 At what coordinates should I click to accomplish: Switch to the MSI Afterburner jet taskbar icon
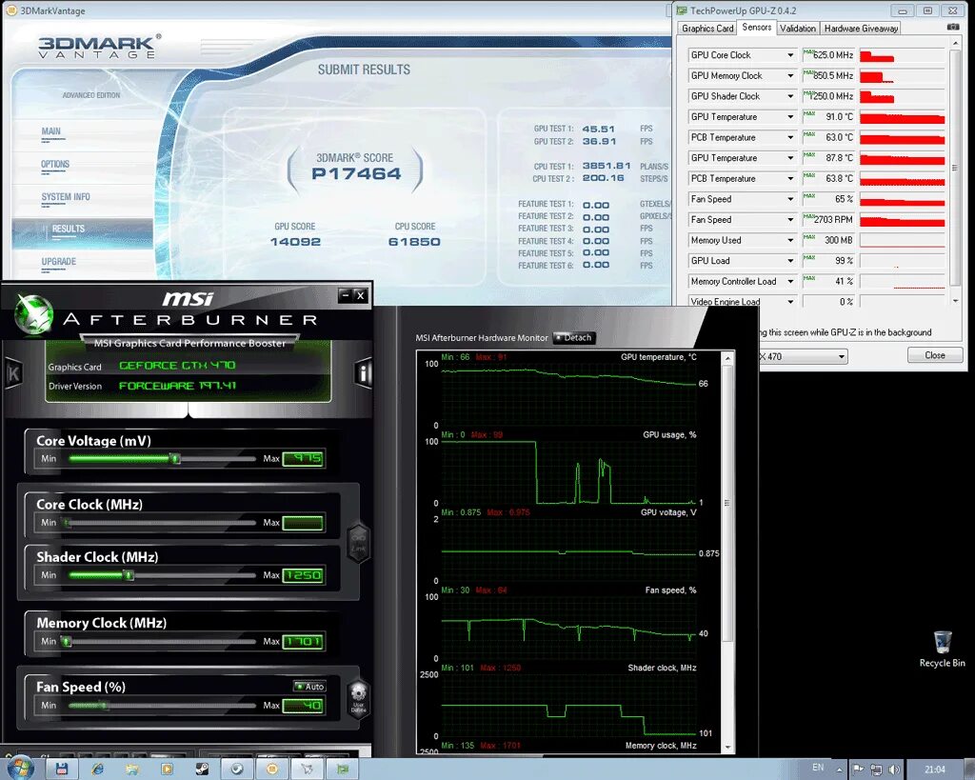click(308, 769)
